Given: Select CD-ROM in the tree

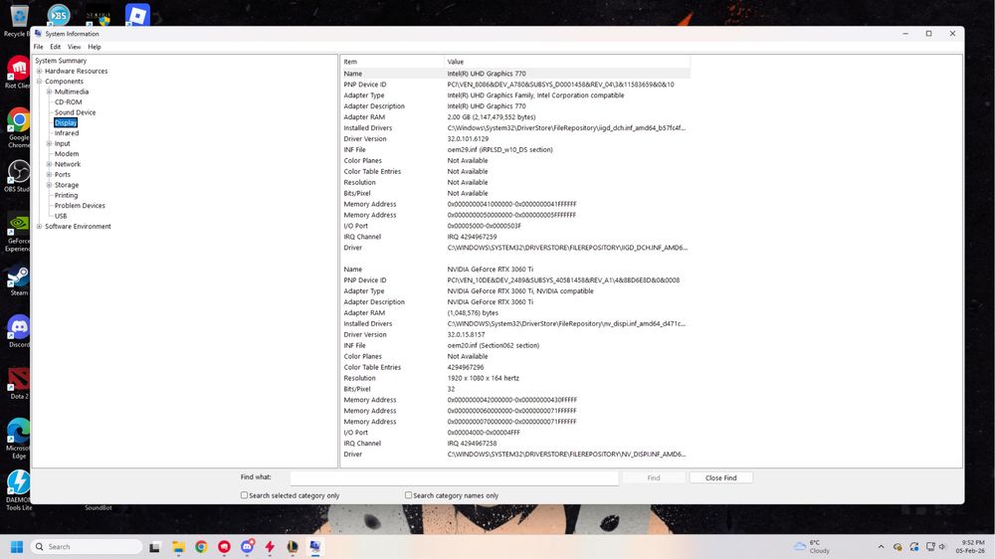Looking at the screenshot, I should click(68, 101).
